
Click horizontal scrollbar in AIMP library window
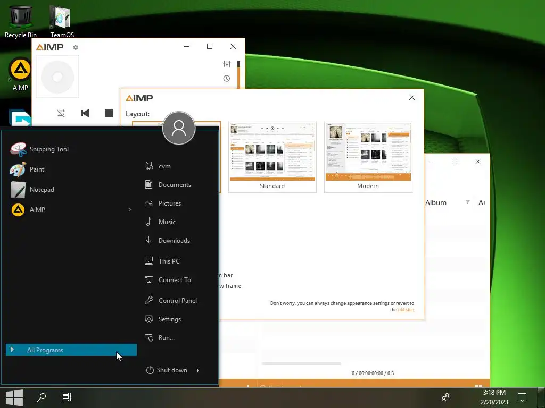coord(301,363)
